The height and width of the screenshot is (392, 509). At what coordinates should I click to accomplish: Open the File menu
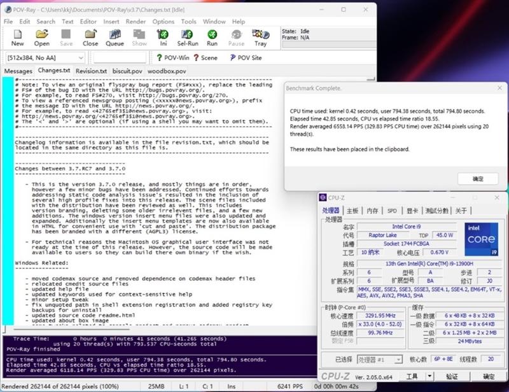8,22
